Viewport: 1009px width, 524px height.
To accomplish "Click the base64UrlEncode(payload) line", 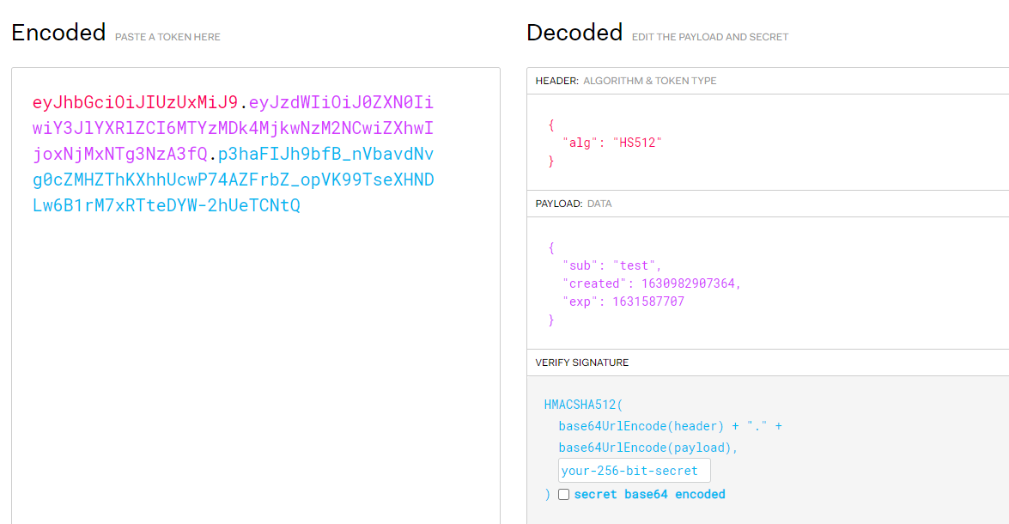I will [x=648, y=448].
